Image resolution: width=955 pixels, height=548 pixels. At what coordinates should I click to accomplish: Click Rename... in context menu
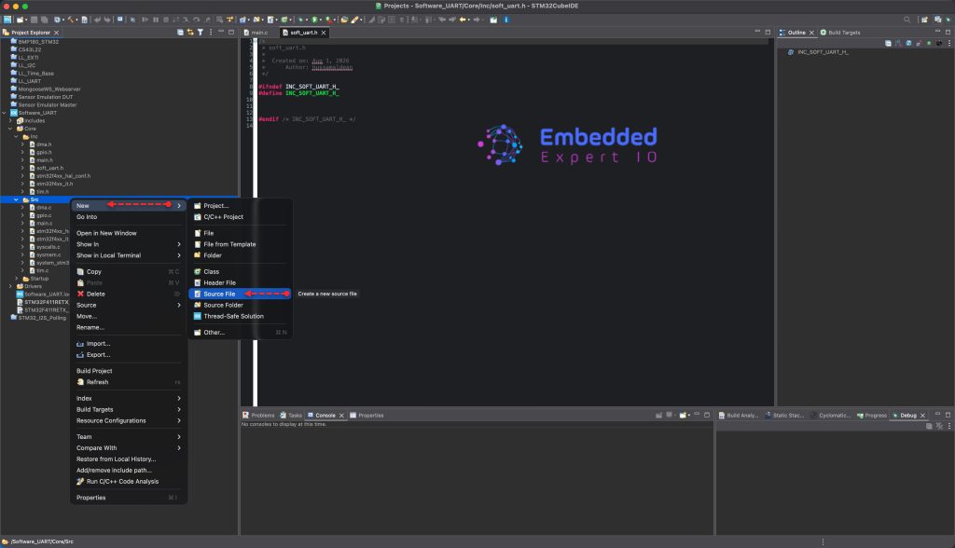coord(129,327)
